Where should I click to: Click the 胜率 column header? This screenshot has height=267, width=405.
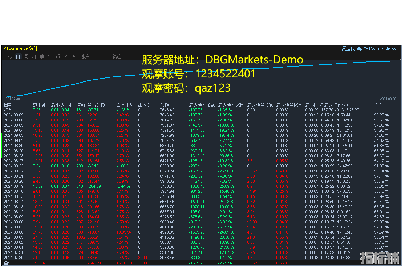tap(378, 105)
